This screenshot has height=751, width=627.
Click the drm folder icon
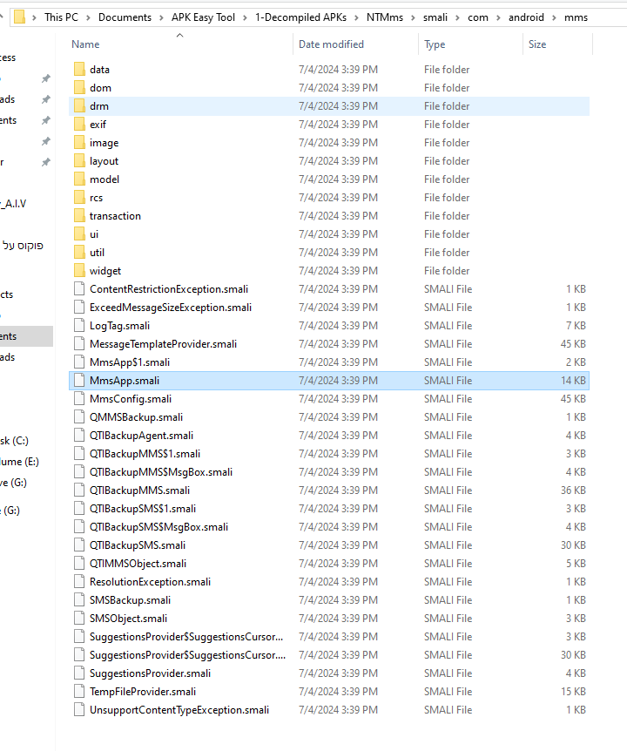[x=79, y=106]
